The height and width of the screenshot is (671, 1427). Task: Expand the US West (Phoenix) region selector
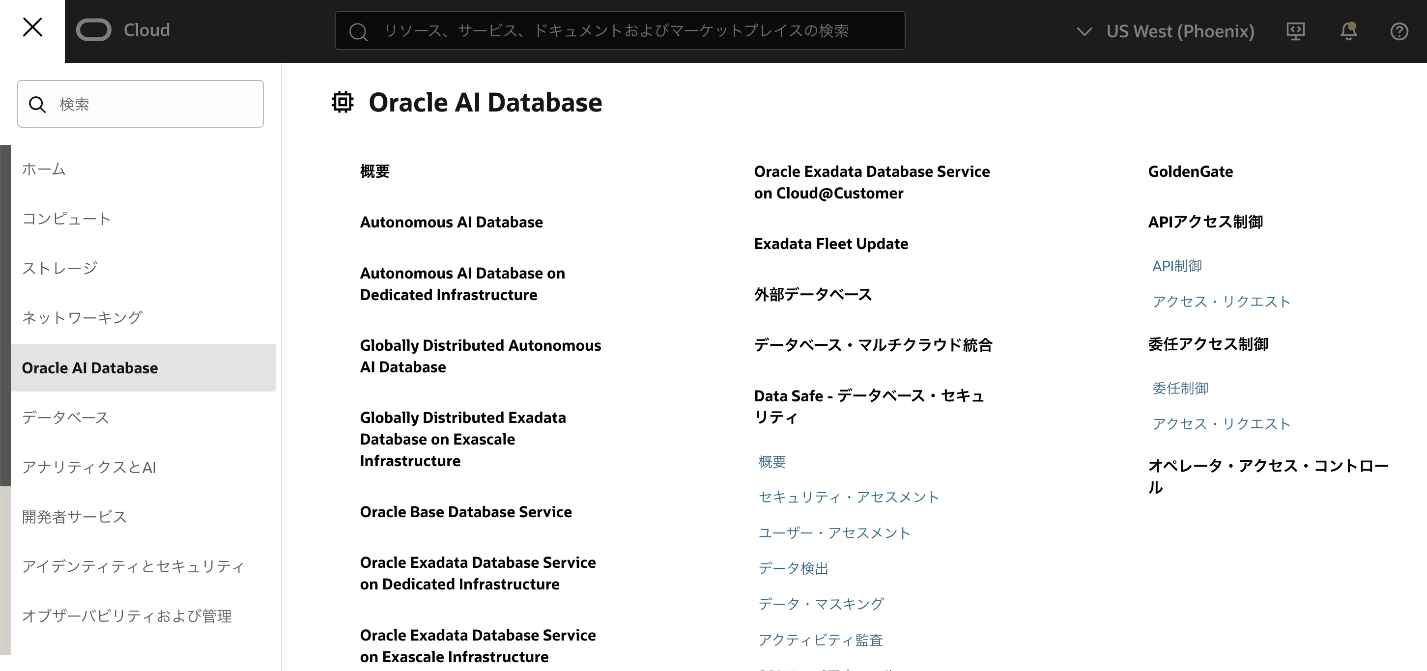1165,31
